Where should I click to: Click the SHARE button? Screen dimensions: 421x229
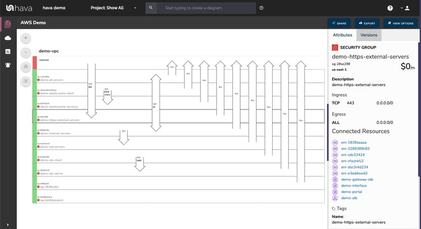339,23
